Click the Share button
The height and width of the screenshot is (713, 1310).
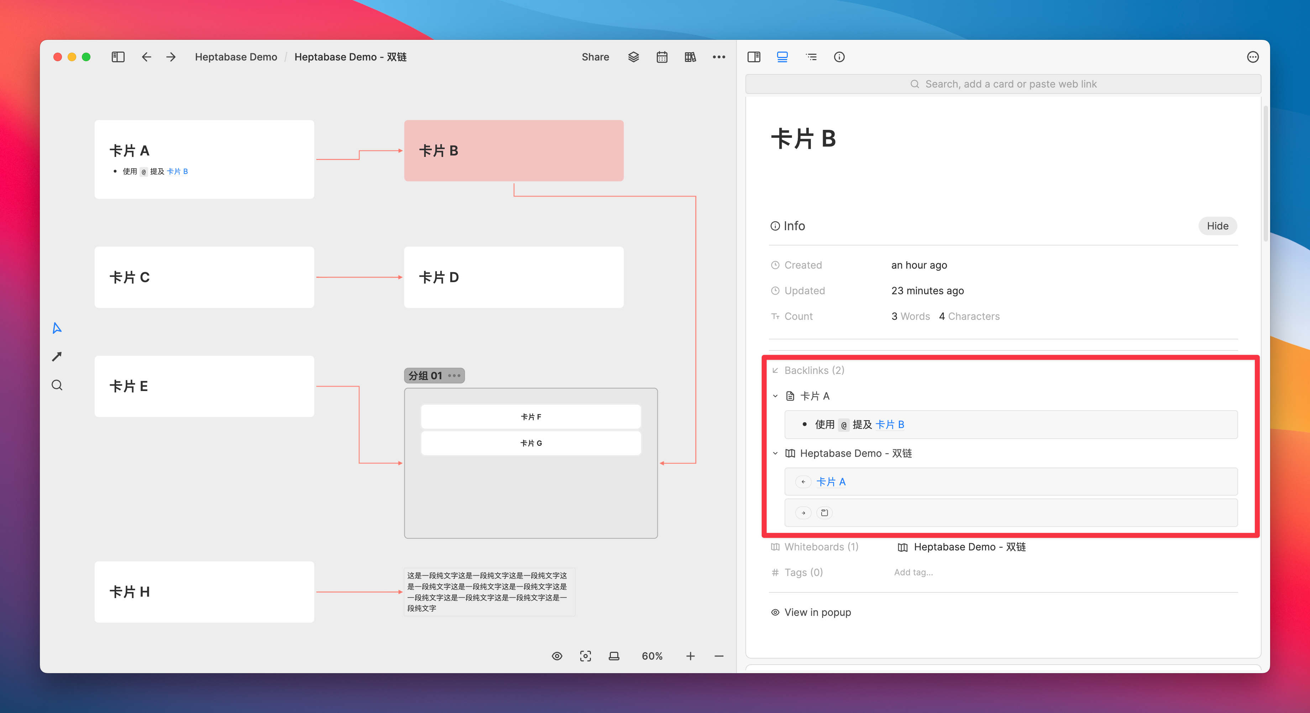click(x=595, y=57)
